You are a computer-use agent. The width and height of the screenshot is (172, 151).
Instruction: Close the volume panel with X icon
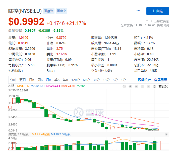[x=166, y=134]
